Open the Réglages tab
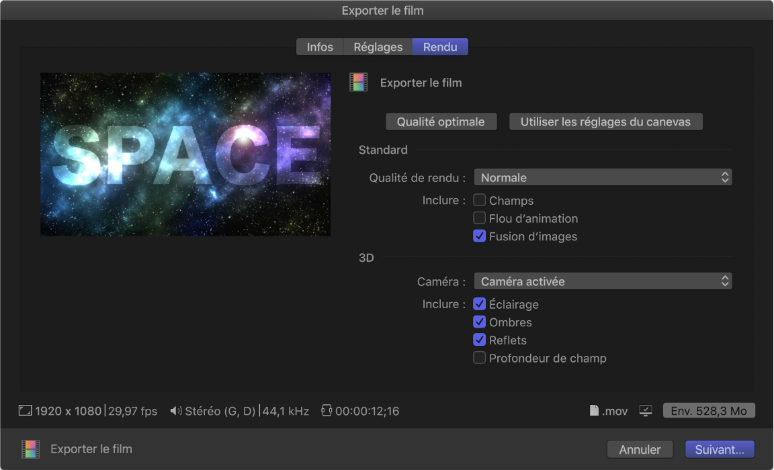Screen dimensions: 774x470 point(377,46)
